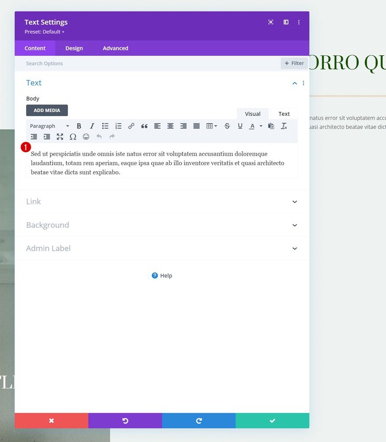
Task: Apply bold formatting in the editor
Action: (79, 126)
